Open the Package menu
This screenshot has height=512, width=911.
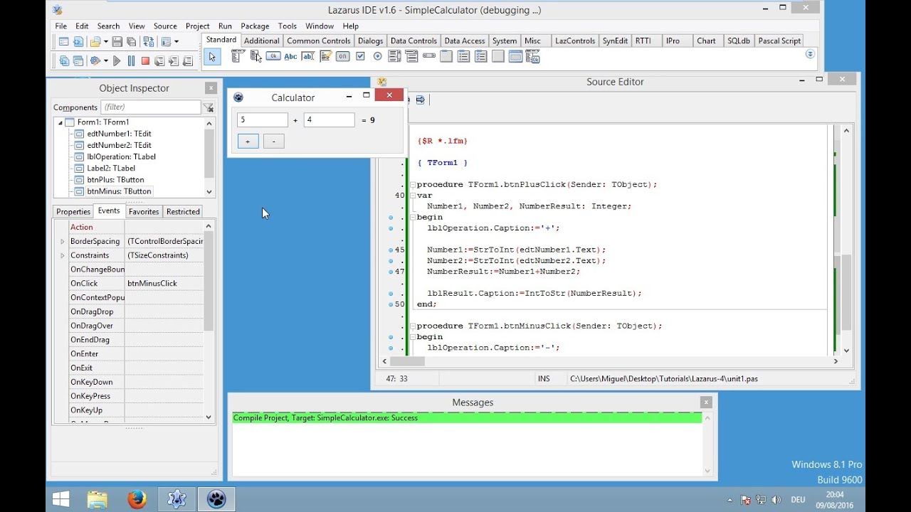(x=255, y=26)
